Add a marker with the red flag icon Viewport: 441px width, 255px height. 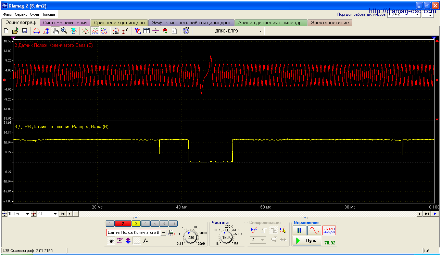165,31
